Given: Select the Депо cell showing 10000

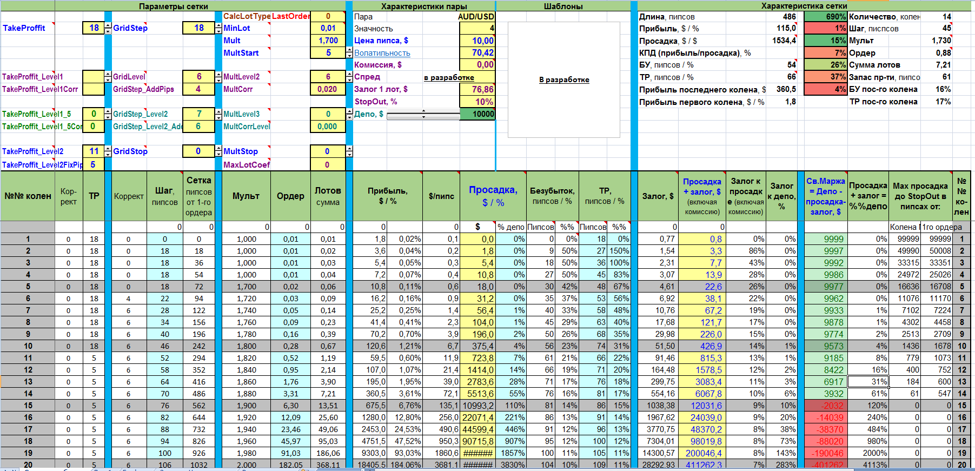Looking at the screenshot, I should pos(477,114).
